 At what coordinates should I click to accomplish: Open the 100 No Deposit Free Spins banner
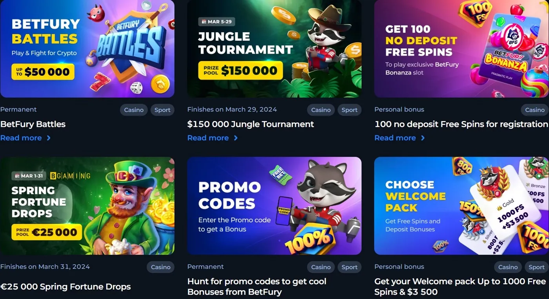[x=462, y=49]
